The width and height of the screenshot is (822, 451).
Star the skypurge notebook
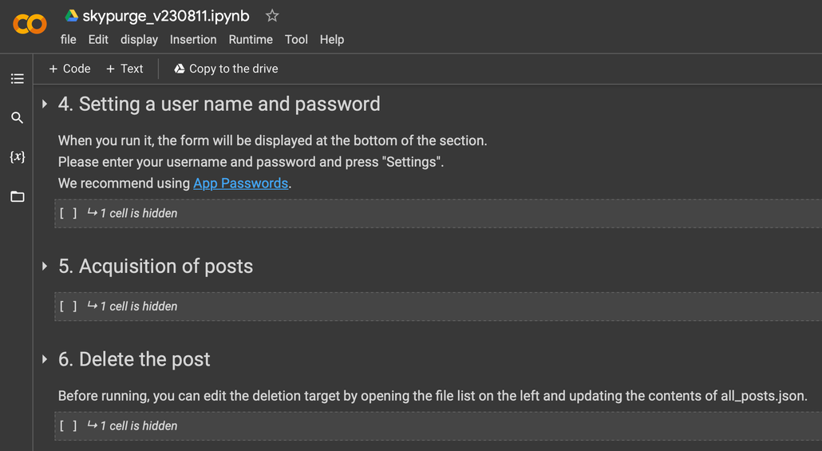(272, 16)
